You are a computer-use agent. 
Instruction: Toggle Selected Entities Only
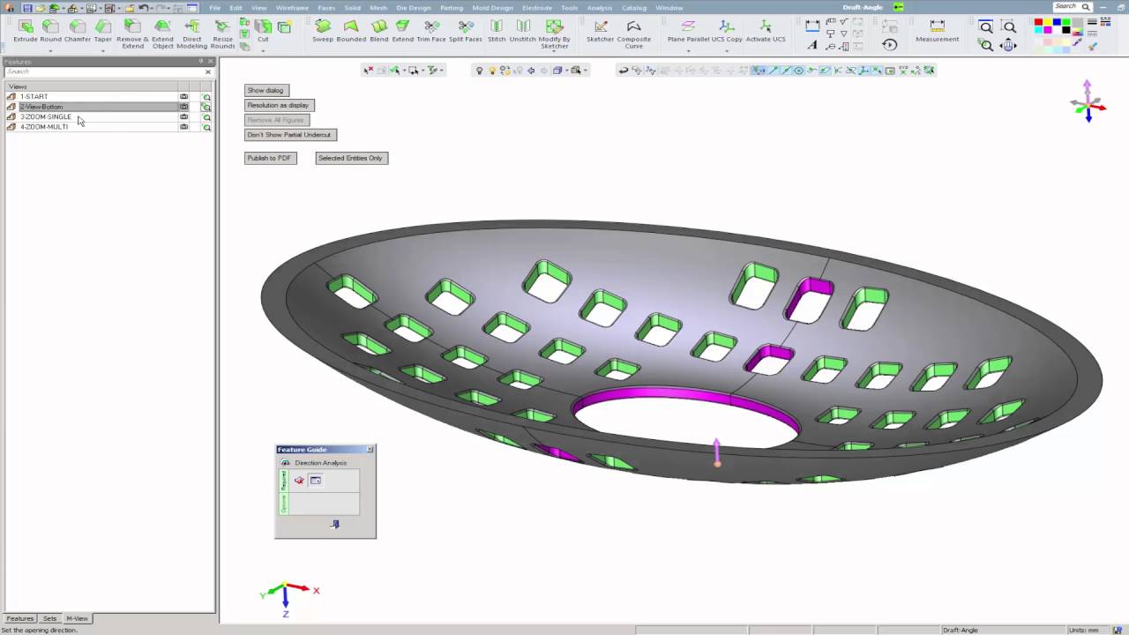click(351, 158)
